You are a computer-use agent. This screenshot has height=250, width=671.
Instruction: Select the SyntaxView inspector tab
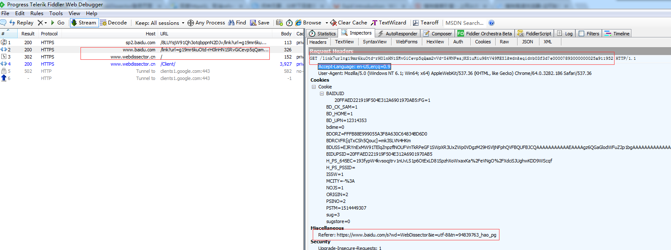tap(375, 42)
